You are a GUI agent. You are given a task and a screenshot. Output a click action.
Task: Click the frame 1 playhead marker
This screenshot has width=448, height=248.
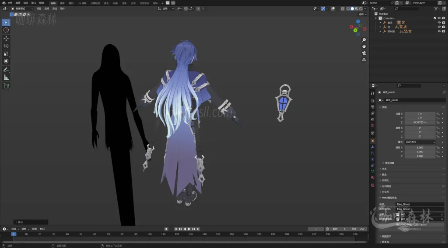coord(14,234)
